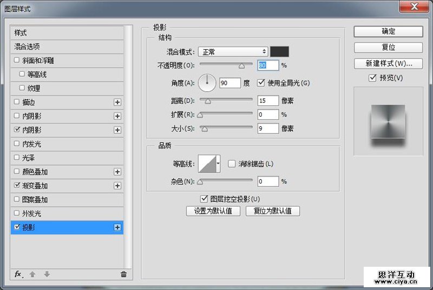
Task: Click the plus icon beside 描边
Action: coord(117,102)
